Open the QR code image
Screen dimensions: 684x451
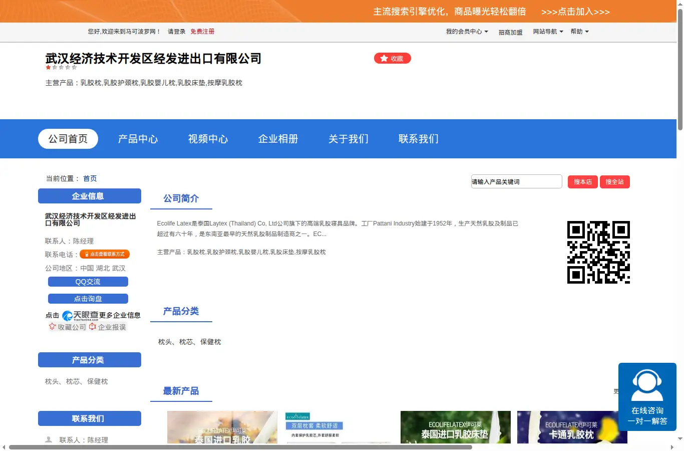598,252
